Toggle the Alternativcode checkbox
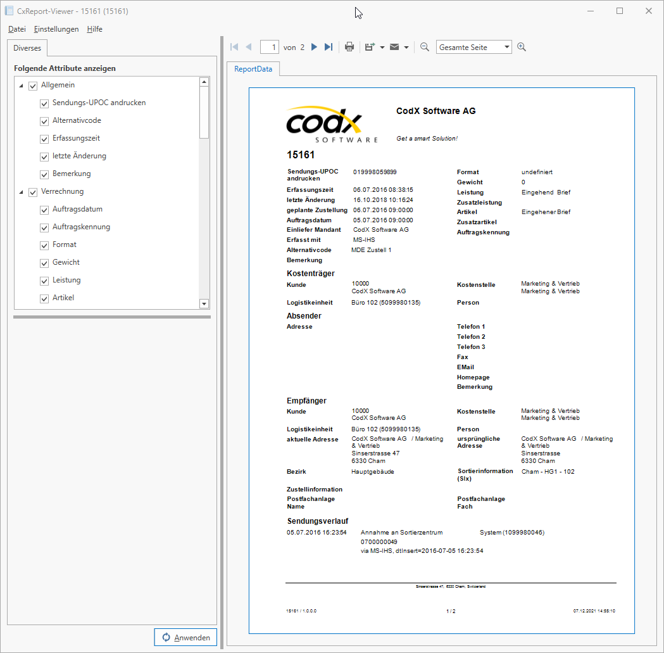This screenshot has width=664, height=653. click(x=44, y=122)
